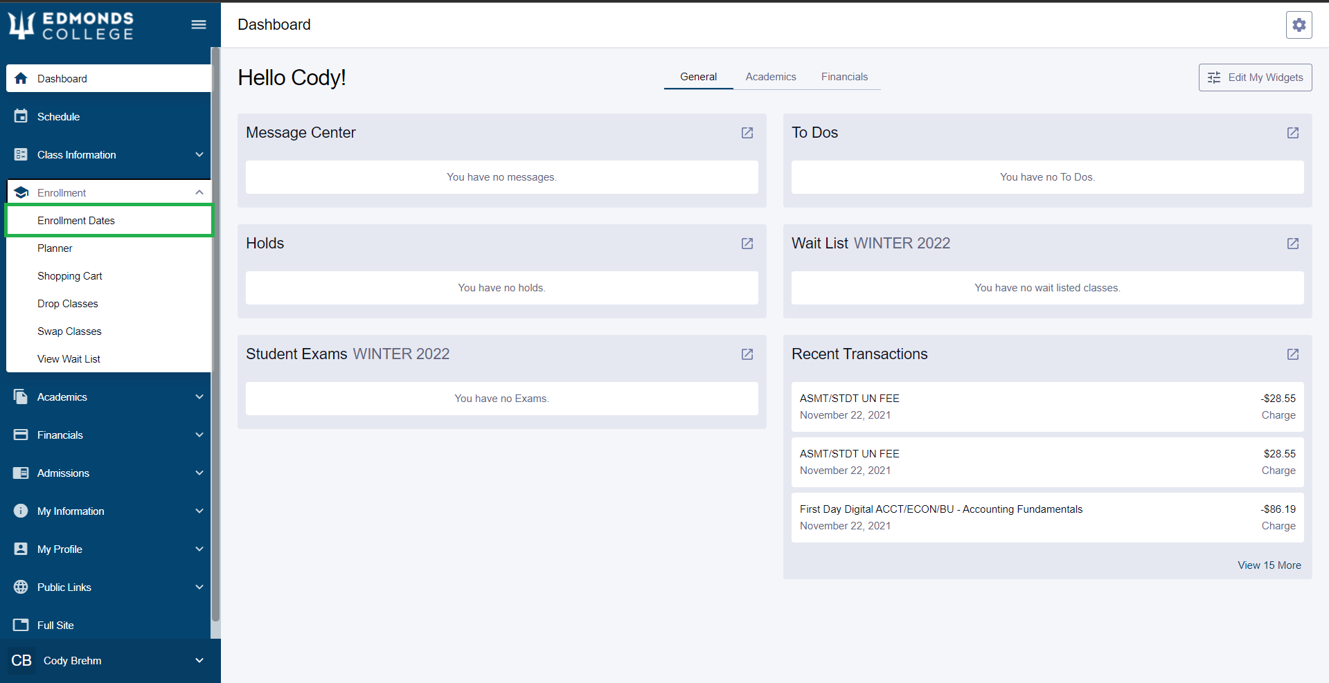Click the Academics documents icon
Screen dimensions: 1329x683
pos(21,397)
